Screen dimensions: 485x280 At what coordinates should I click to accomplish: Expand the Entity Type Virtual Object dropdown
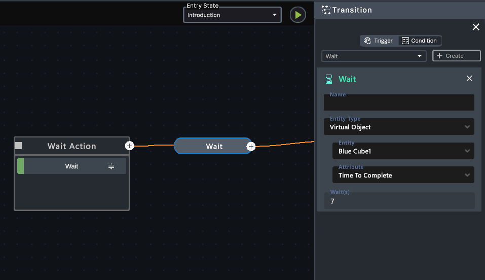[x=399, y=127]
